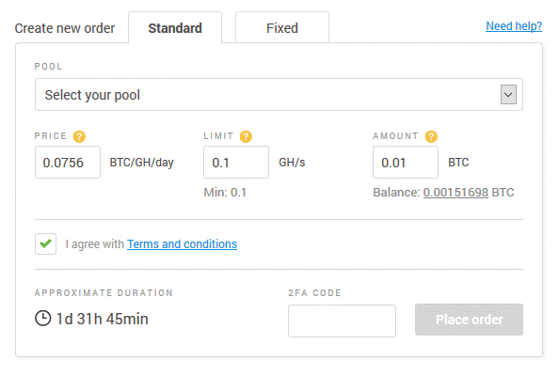Screen dimensions: 559x376
Task: Open the pool dropdown arrow
Action: [508, 95]
